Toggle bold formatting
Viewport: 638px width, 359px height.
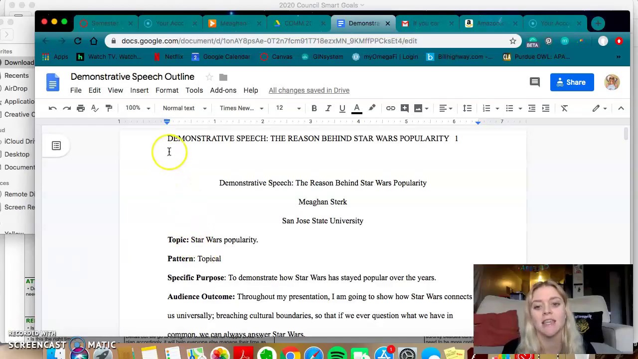pos(314,108)
